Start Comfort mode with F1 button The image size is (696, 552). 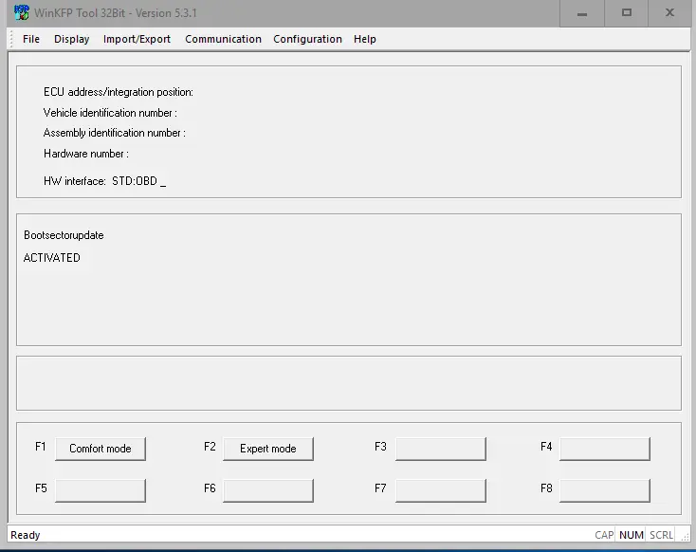pos(101,449)
